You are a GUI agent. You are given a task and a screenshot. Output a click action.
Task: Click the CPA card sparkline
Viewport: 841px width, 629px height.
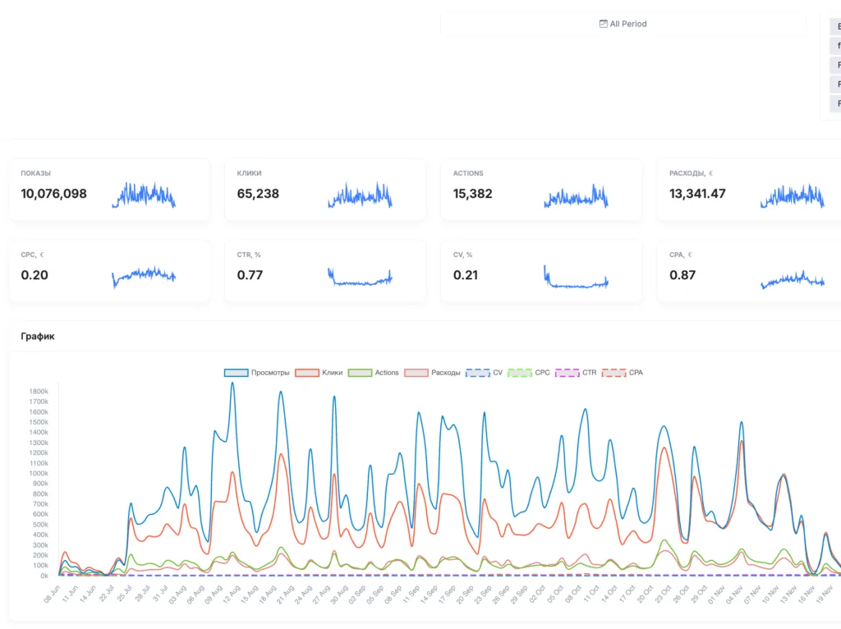(793, 279)
